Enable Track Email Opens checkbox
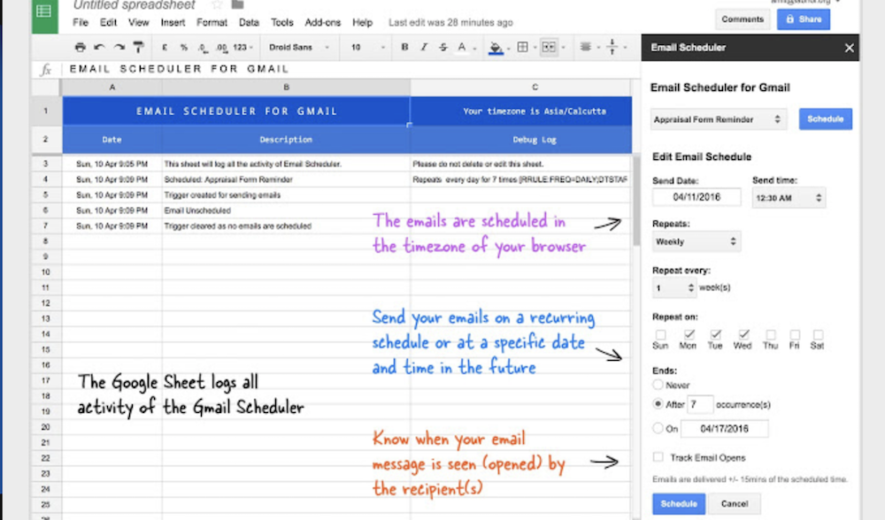 pyautogui.click(x=658, y=457)
